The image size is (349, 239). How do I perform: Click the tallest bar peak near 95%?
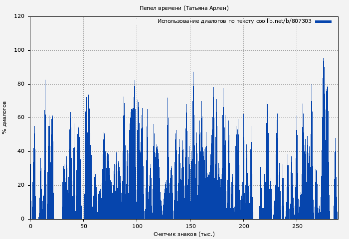323,60
